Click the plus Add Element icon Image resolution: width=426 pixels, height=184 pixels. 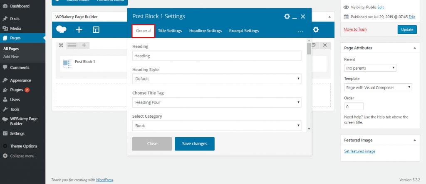(x=79, y=29)
